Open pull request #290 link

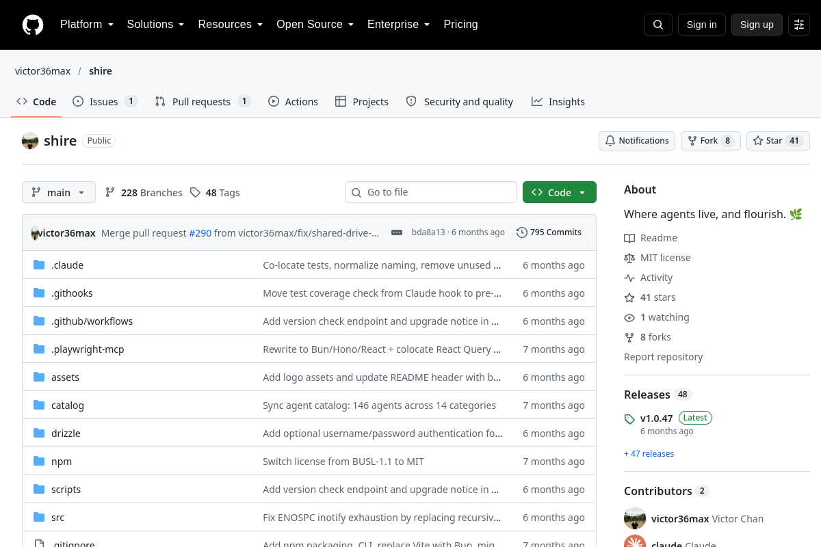[x=200, y=233]
